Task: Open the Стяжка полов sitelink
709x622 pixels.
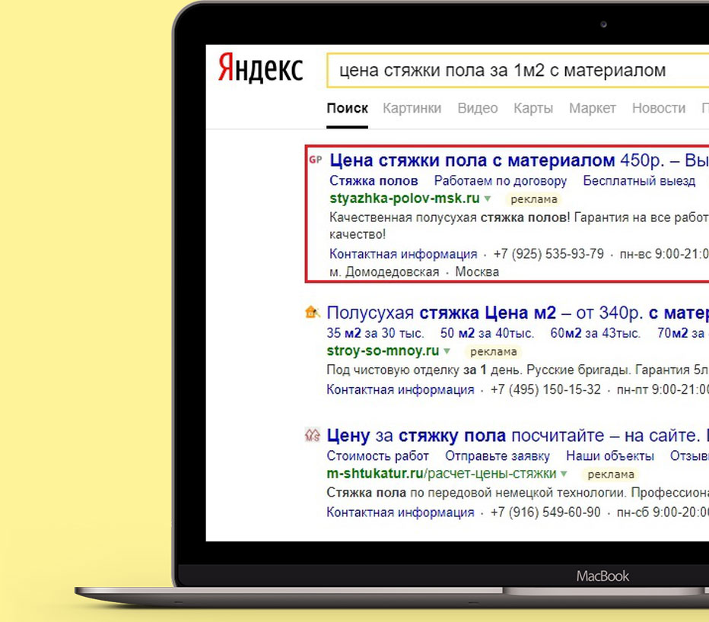Action: coord(374,181)
